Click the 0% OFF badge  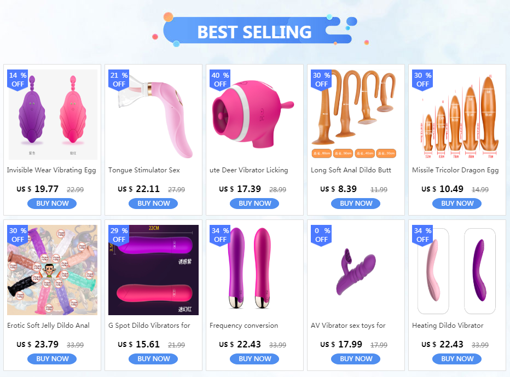pos(321,235)
